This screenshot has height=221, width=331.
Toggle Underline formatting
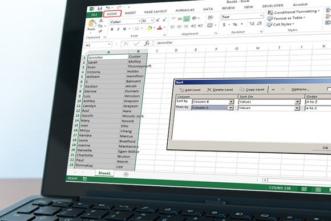click(124, 29)
